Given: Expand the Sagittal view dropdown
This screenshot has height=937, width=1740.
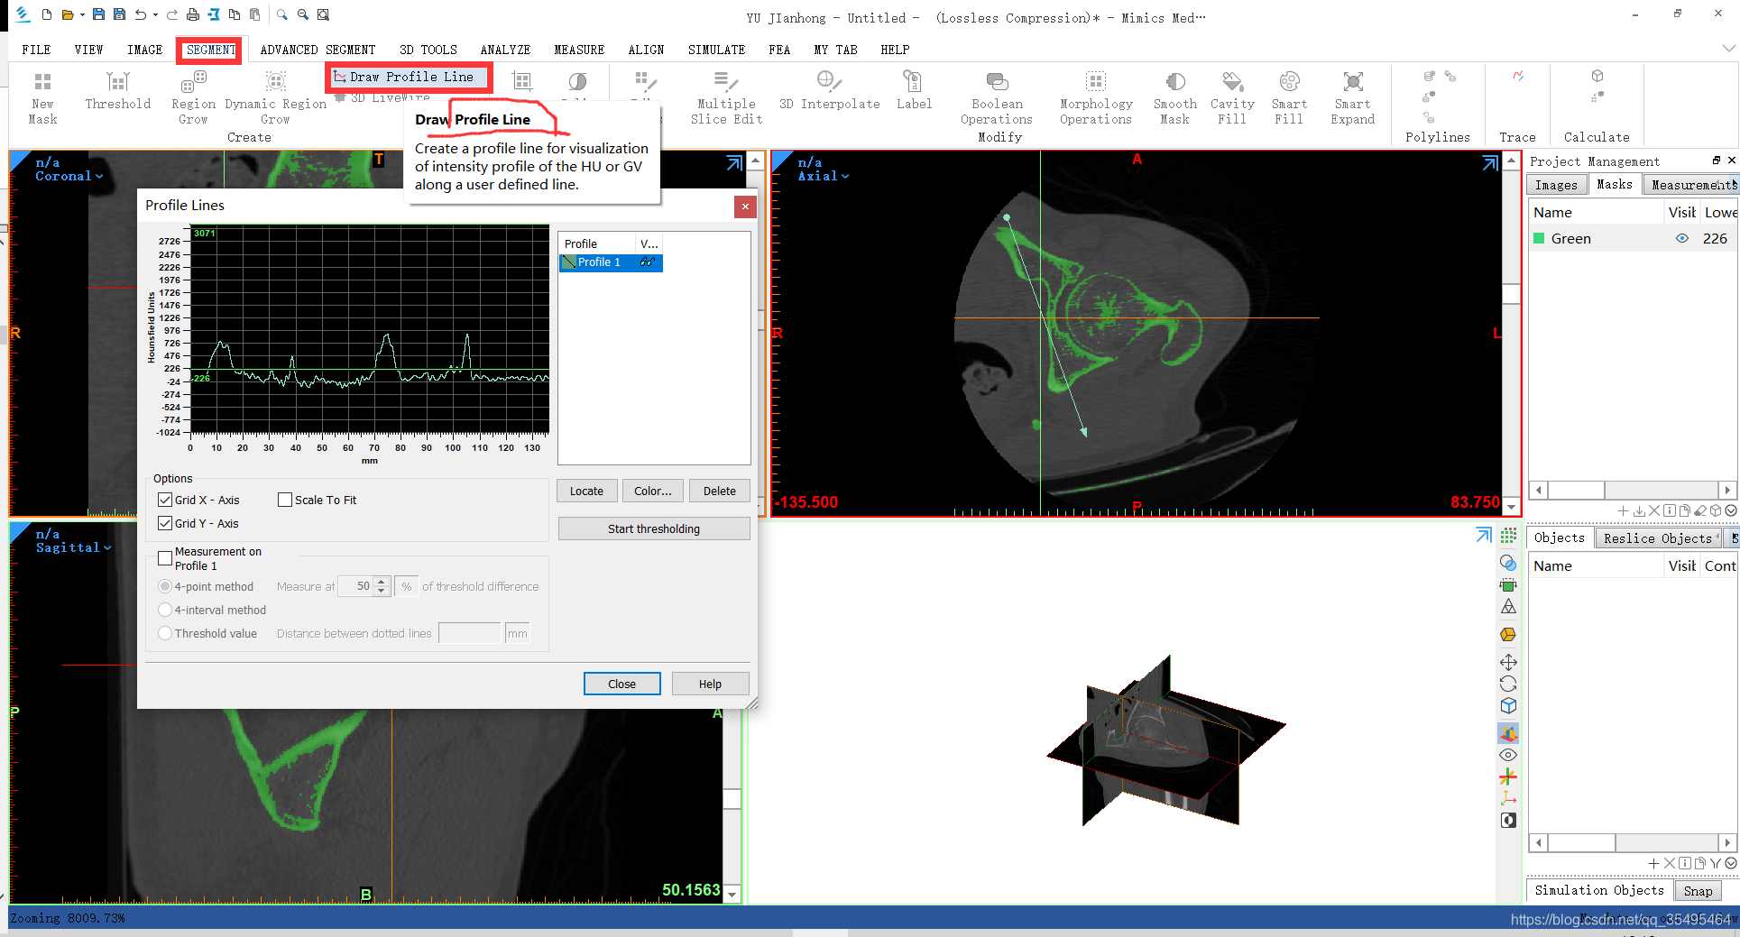Looking at the screenshot, I should click(x=107, y=548).
